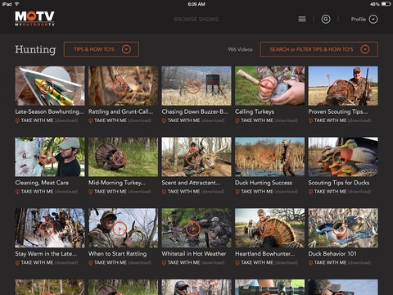393x295 pixels.
Task: Open the Profile dropdown arrow
Action: 373,19
